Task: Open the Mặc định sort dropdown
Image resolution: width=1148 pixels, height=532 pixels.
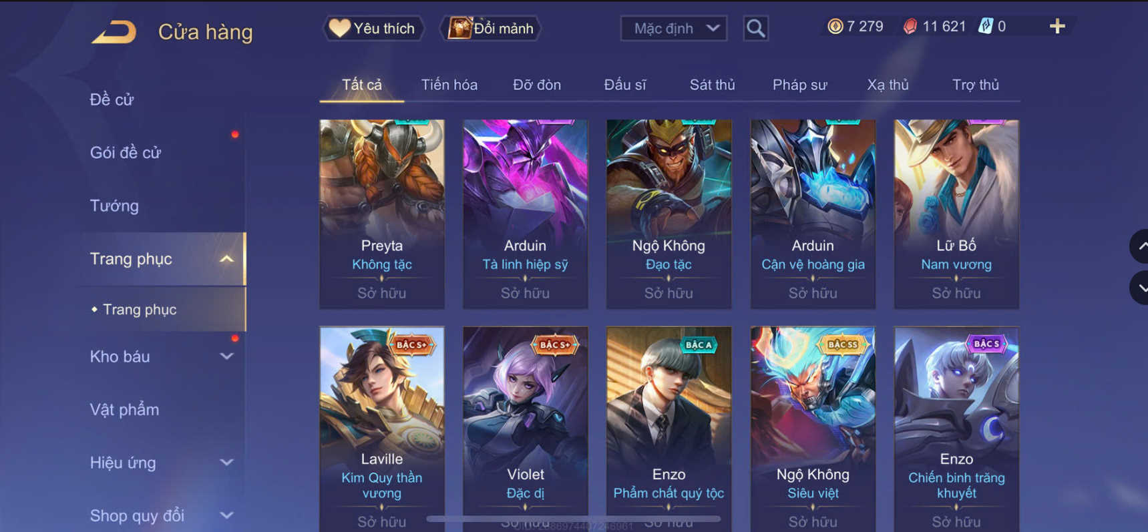Action: pos(674,28)
